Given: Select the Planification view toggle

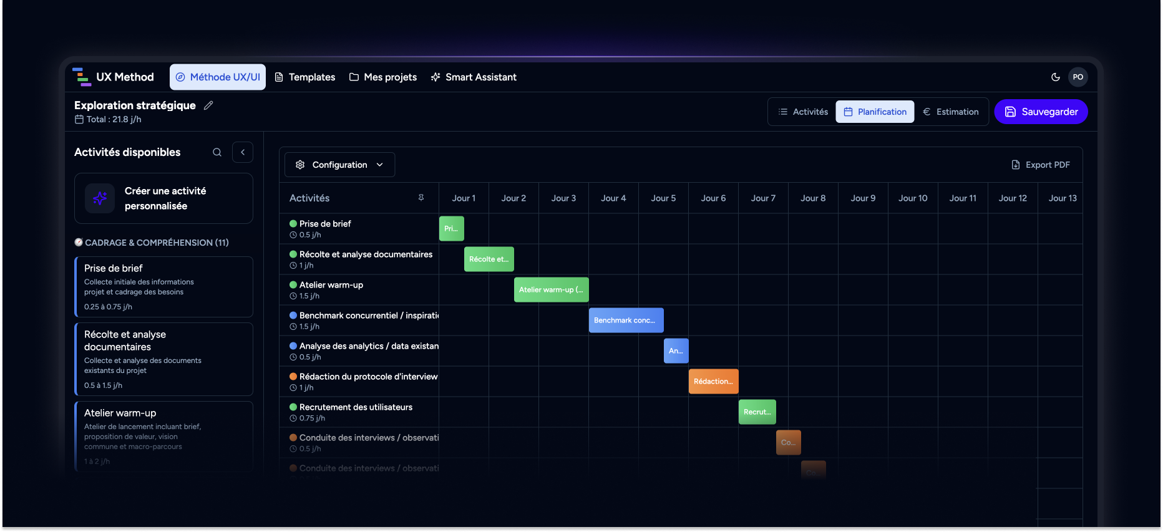Looking at the screenshot, I should pyautogui.click(x=875, y=112).
